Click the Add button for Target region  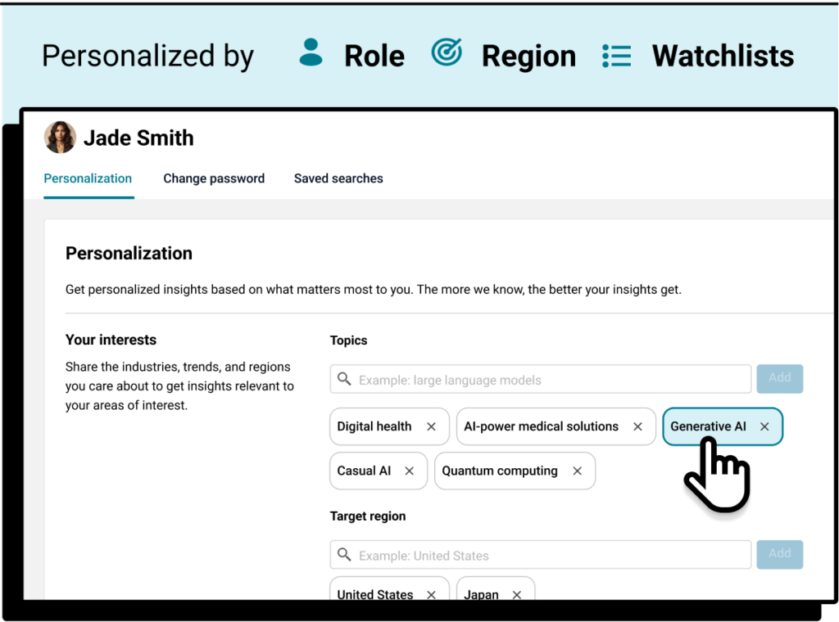point(779,554)
